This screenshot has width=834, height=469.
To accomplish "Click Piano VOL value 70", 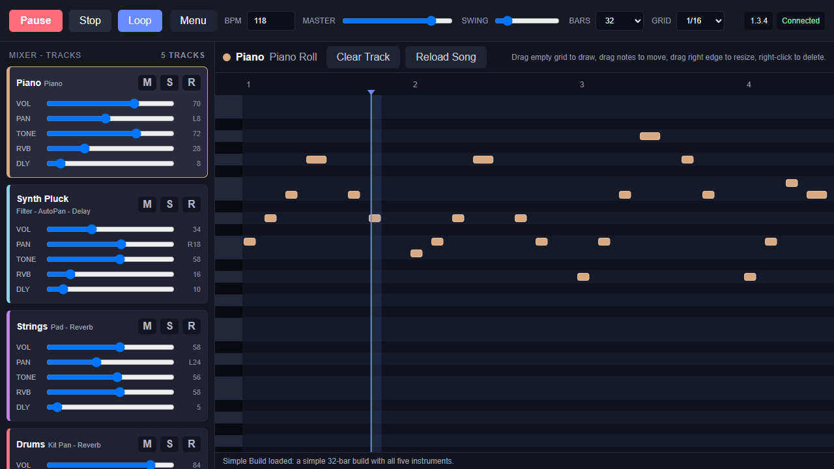I will (196, 104).
